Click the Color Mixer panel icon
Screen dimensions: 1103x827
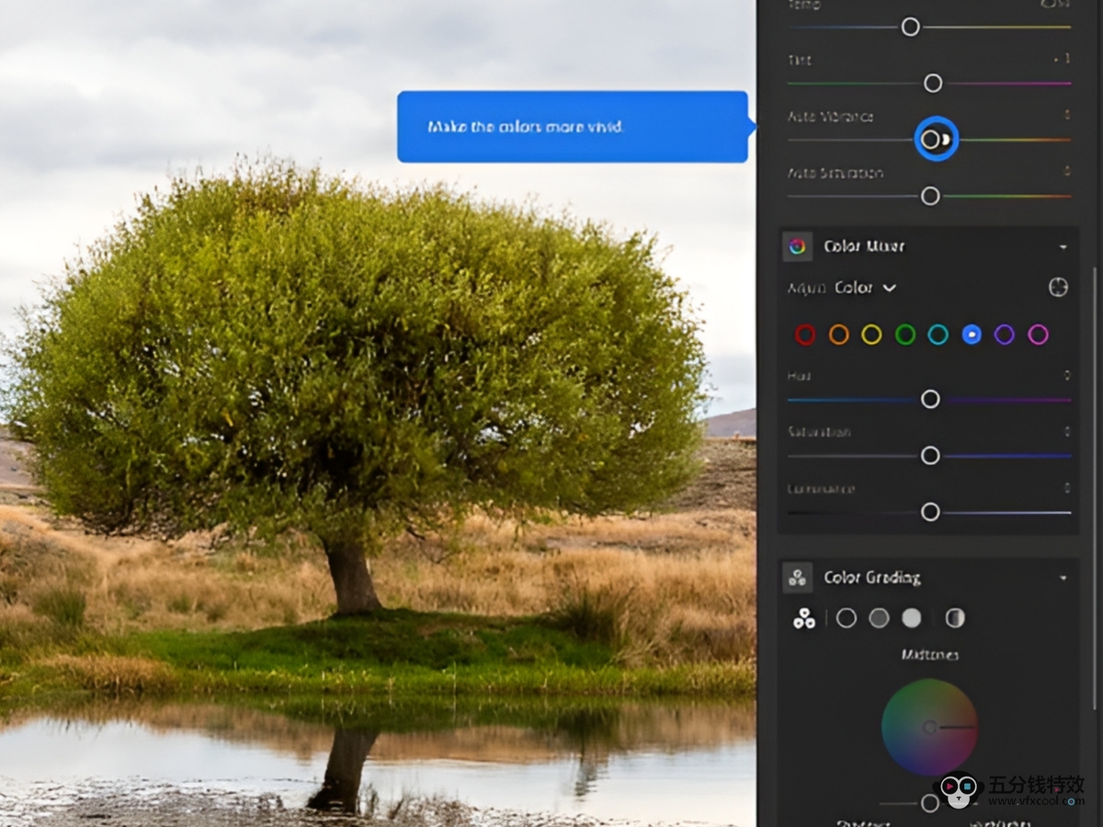pyautogui.click(x=797, y=246)
